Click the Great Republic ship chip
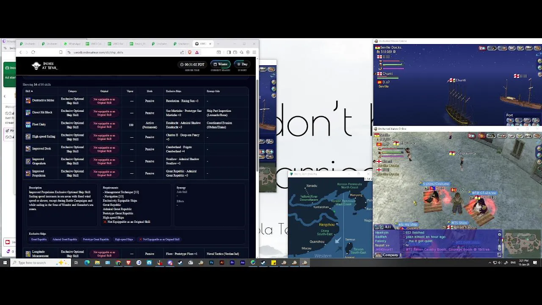Image resolution: width=542 pixels, height=305 pixels. pyautogui.click(x=39, y=239)
